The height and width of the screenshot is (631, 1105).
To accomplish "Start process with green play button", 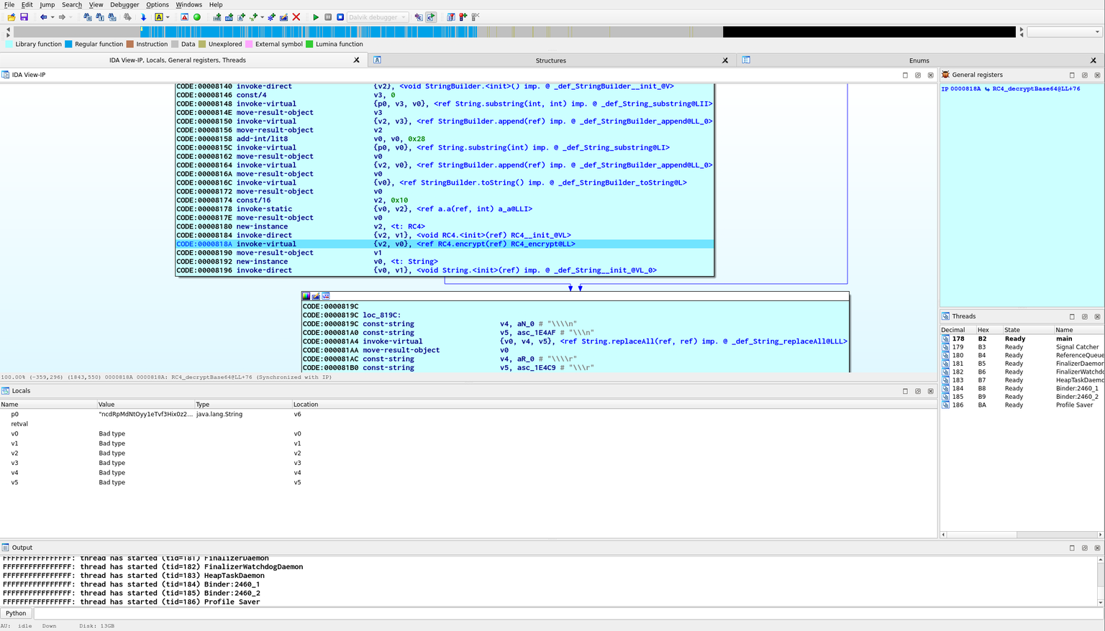I will point(316,17).
